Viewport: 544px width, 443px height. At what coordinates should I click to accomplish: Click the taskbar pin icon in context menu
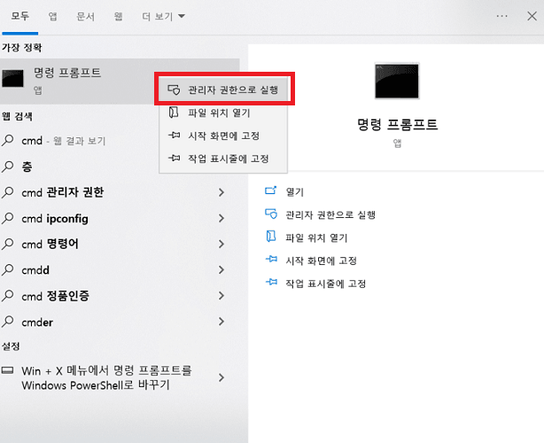point(174,159)
